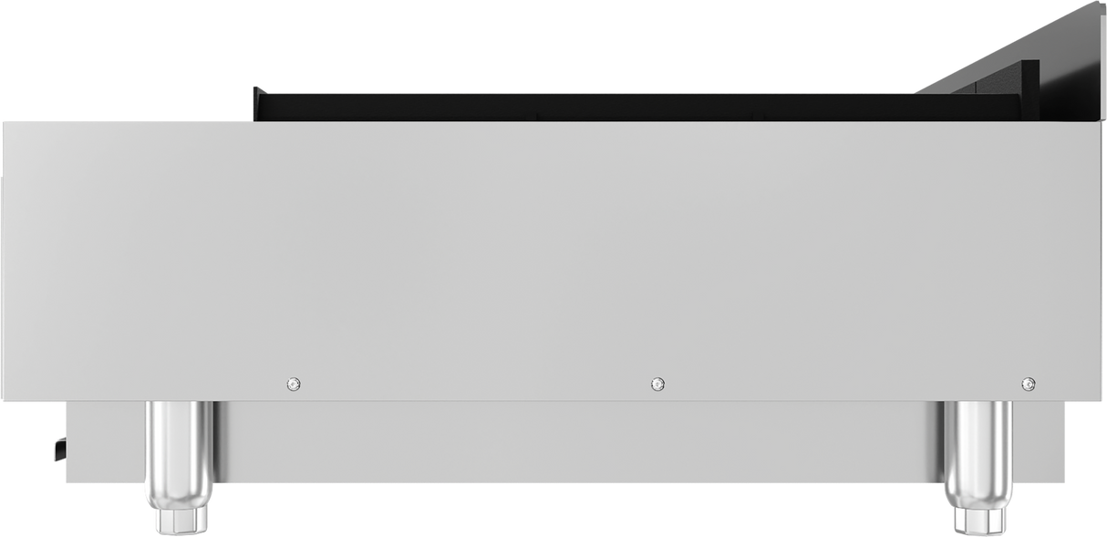This screenshot has width=1107, height=537.
Task: Click the top edge of side panel
Action: click(552, 123)
